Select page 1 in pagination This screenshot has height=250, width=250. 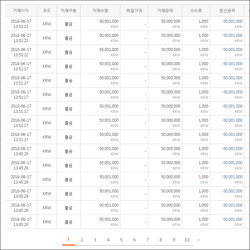click(68, 239)
